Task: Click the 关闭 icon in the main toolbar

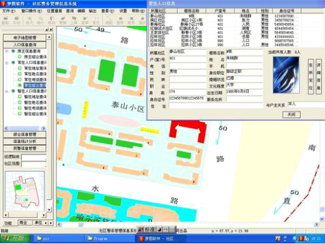Action: coord(16,20)
